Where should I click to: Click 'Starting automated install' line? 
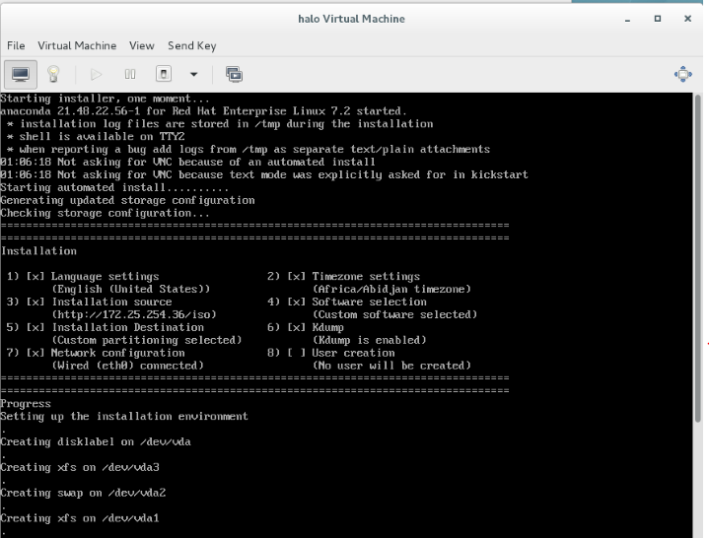pyautogui.click(x=114, y=187)
